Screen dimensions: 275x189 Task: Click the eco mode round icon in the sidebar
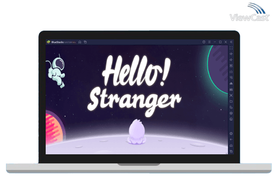point(231,119)
